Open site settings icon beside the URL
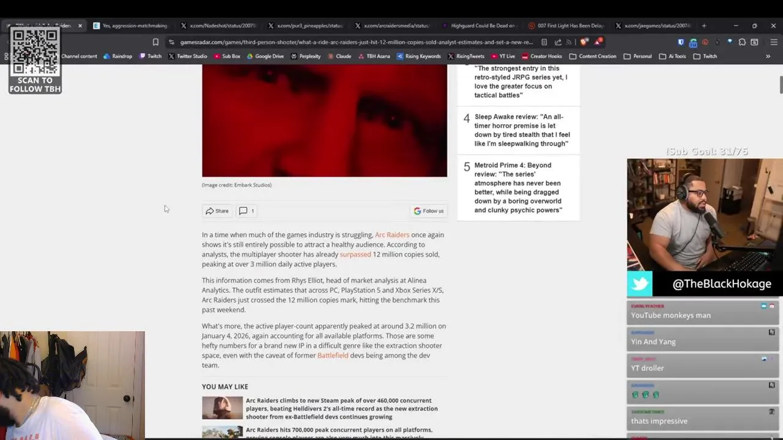The image size is (783, 440). click(172, 42)
